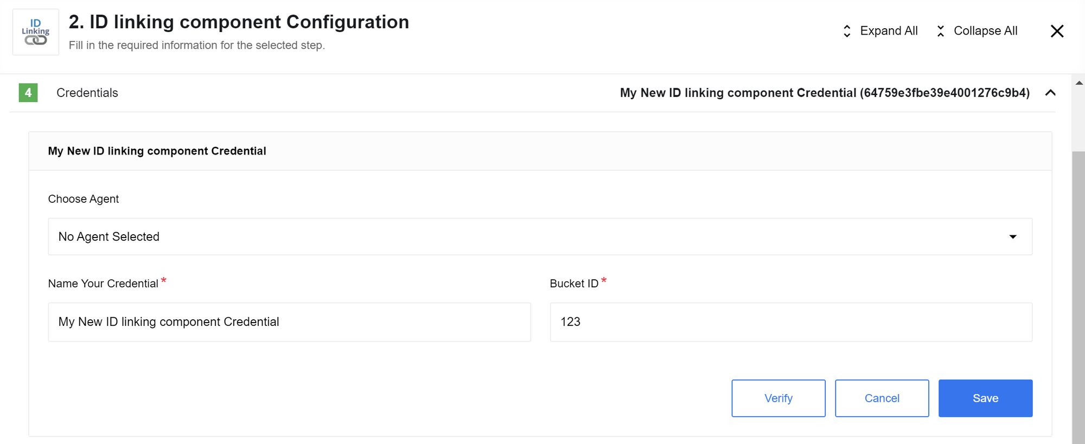
Task: Collapse the Credentials section chevron
Action: 1050,93
